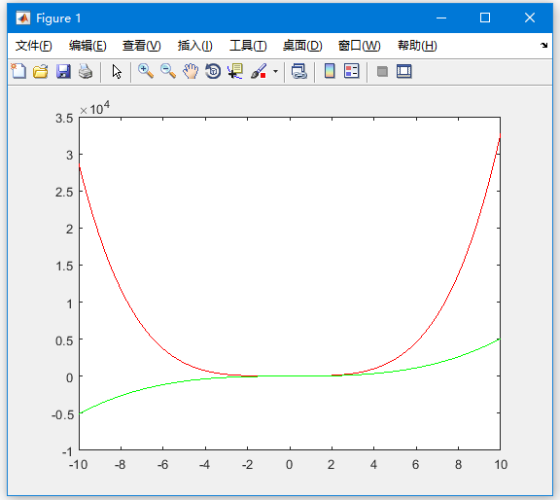The height and width of the screenshot is (500, 560).
Task: Click the dock figure arrow at menu bar right
Action: [x=543, y=46]
